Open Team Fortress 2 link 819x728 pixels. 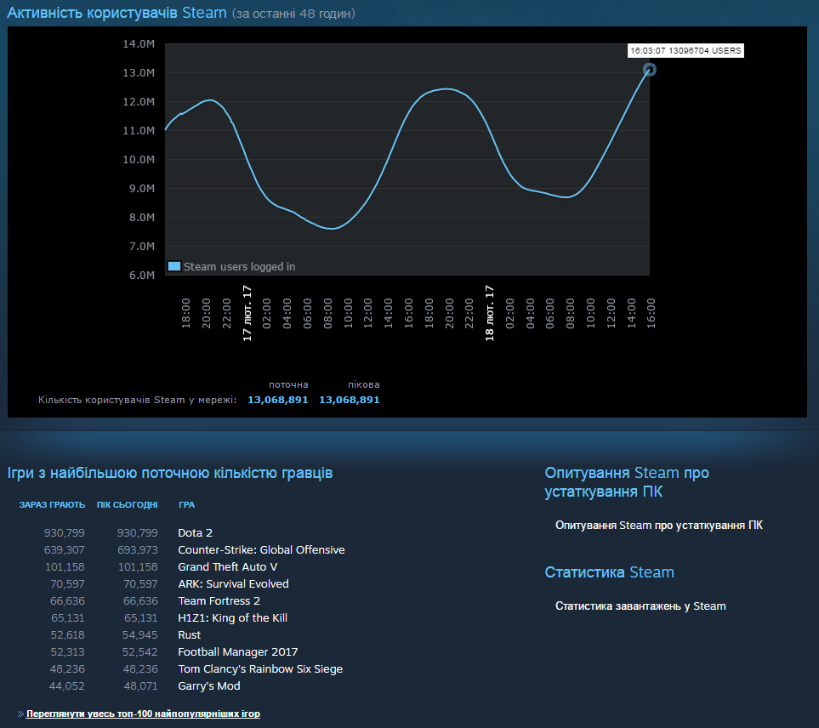pos(219,601)
